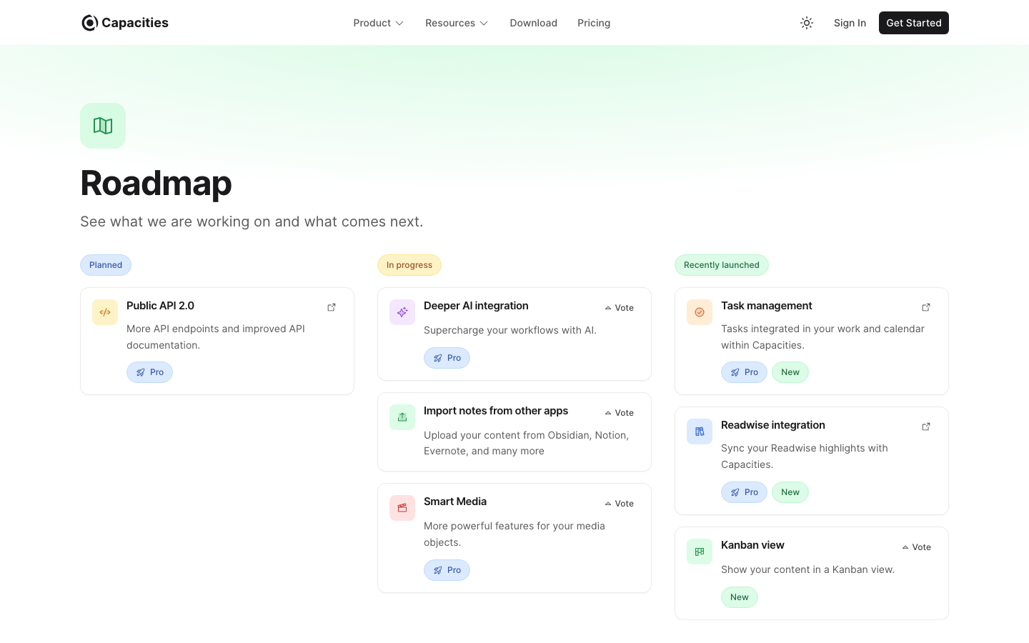Click the Readwise integration books icon

pyautogui.click(x=700, y=432)
